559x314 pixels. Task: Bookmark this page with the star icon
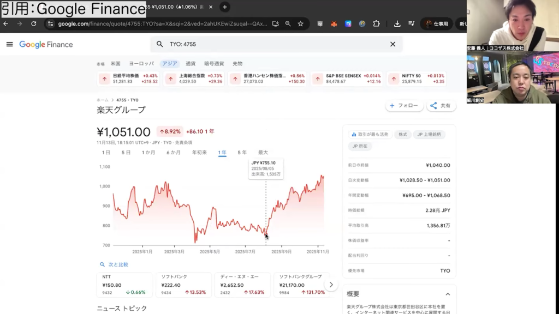[300, 24]
